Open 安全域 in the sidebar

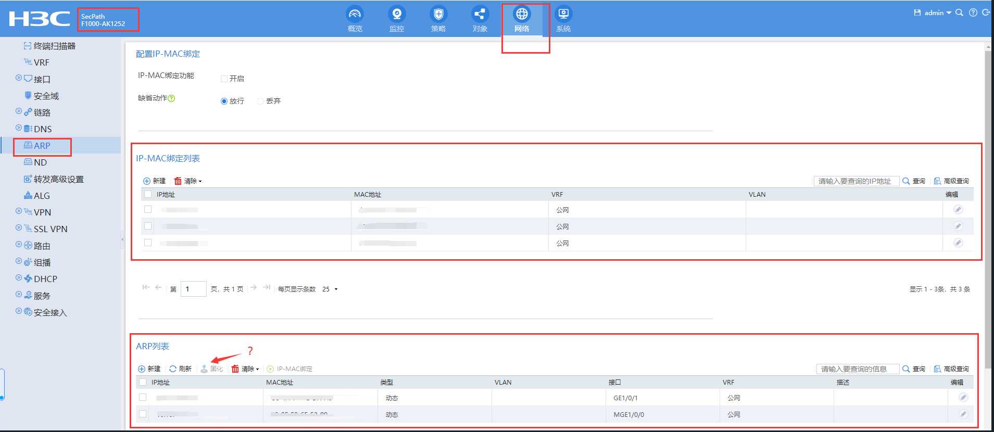[42, 96]
